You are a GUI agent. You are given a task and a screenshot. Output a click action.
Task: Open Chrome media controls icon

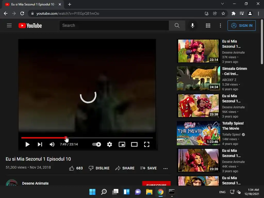[x=242, y=13]
